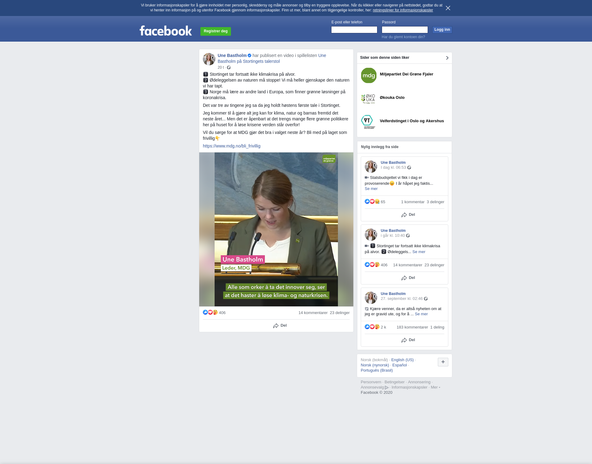Click avatar on the 27. september post

(371, 298)
